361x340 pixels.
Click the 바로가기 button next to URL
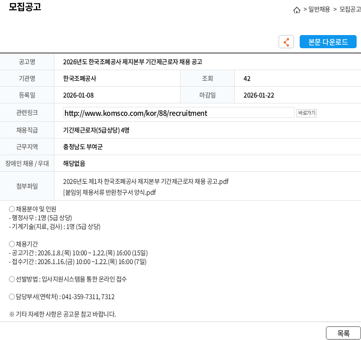coord(306,113)
